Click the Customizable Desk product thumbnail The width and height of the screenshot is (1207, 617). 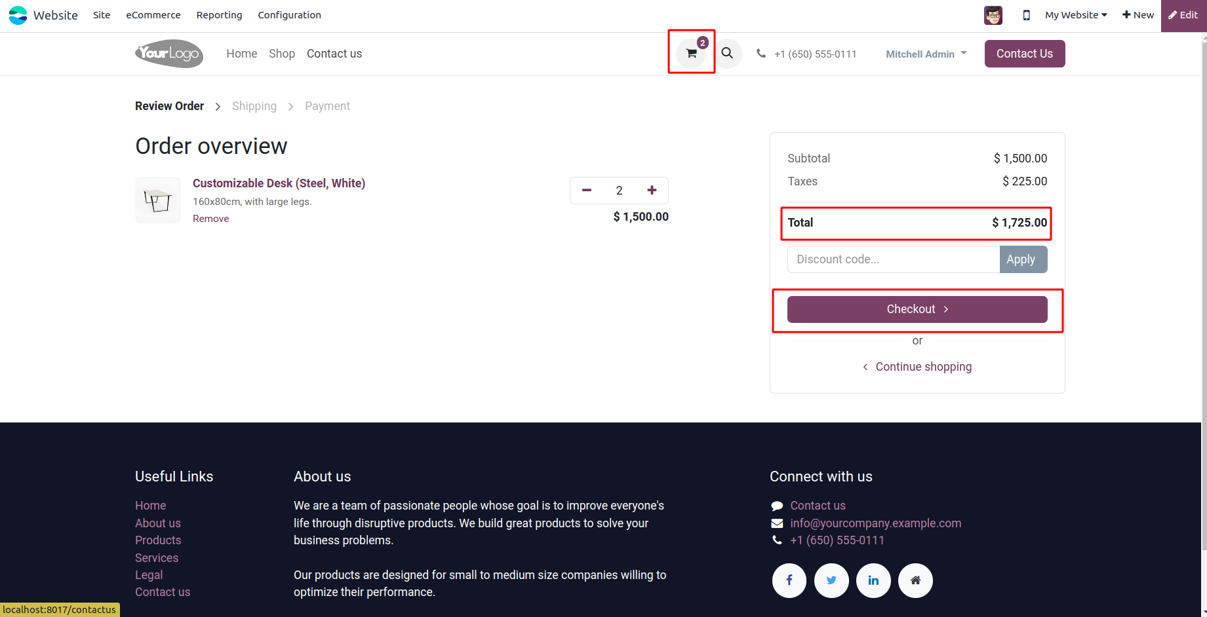pos(158,200)
